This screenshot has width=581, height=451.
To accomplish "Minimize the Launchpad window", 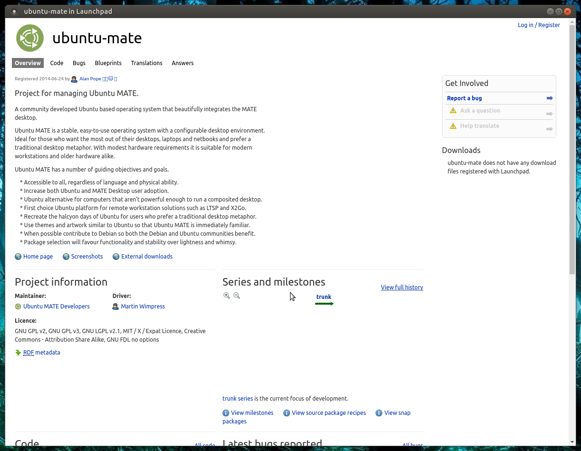I will click(550, 11).
